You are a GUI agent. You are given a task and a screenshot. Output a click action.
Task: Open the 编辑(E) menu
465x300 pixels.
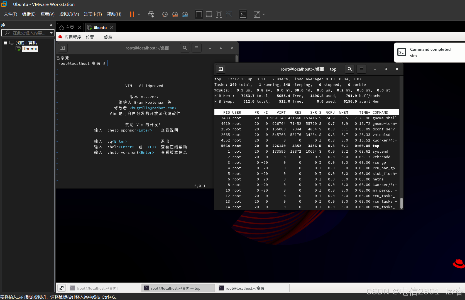[29, 14]
